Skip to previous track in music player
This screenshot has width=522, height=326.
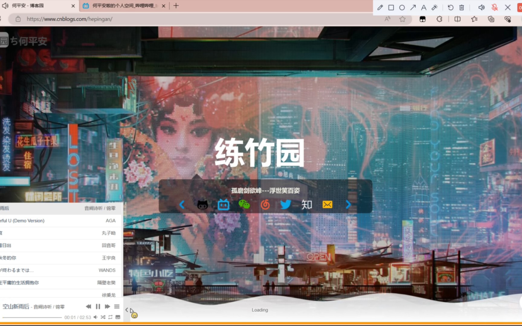tap(88, 306)
